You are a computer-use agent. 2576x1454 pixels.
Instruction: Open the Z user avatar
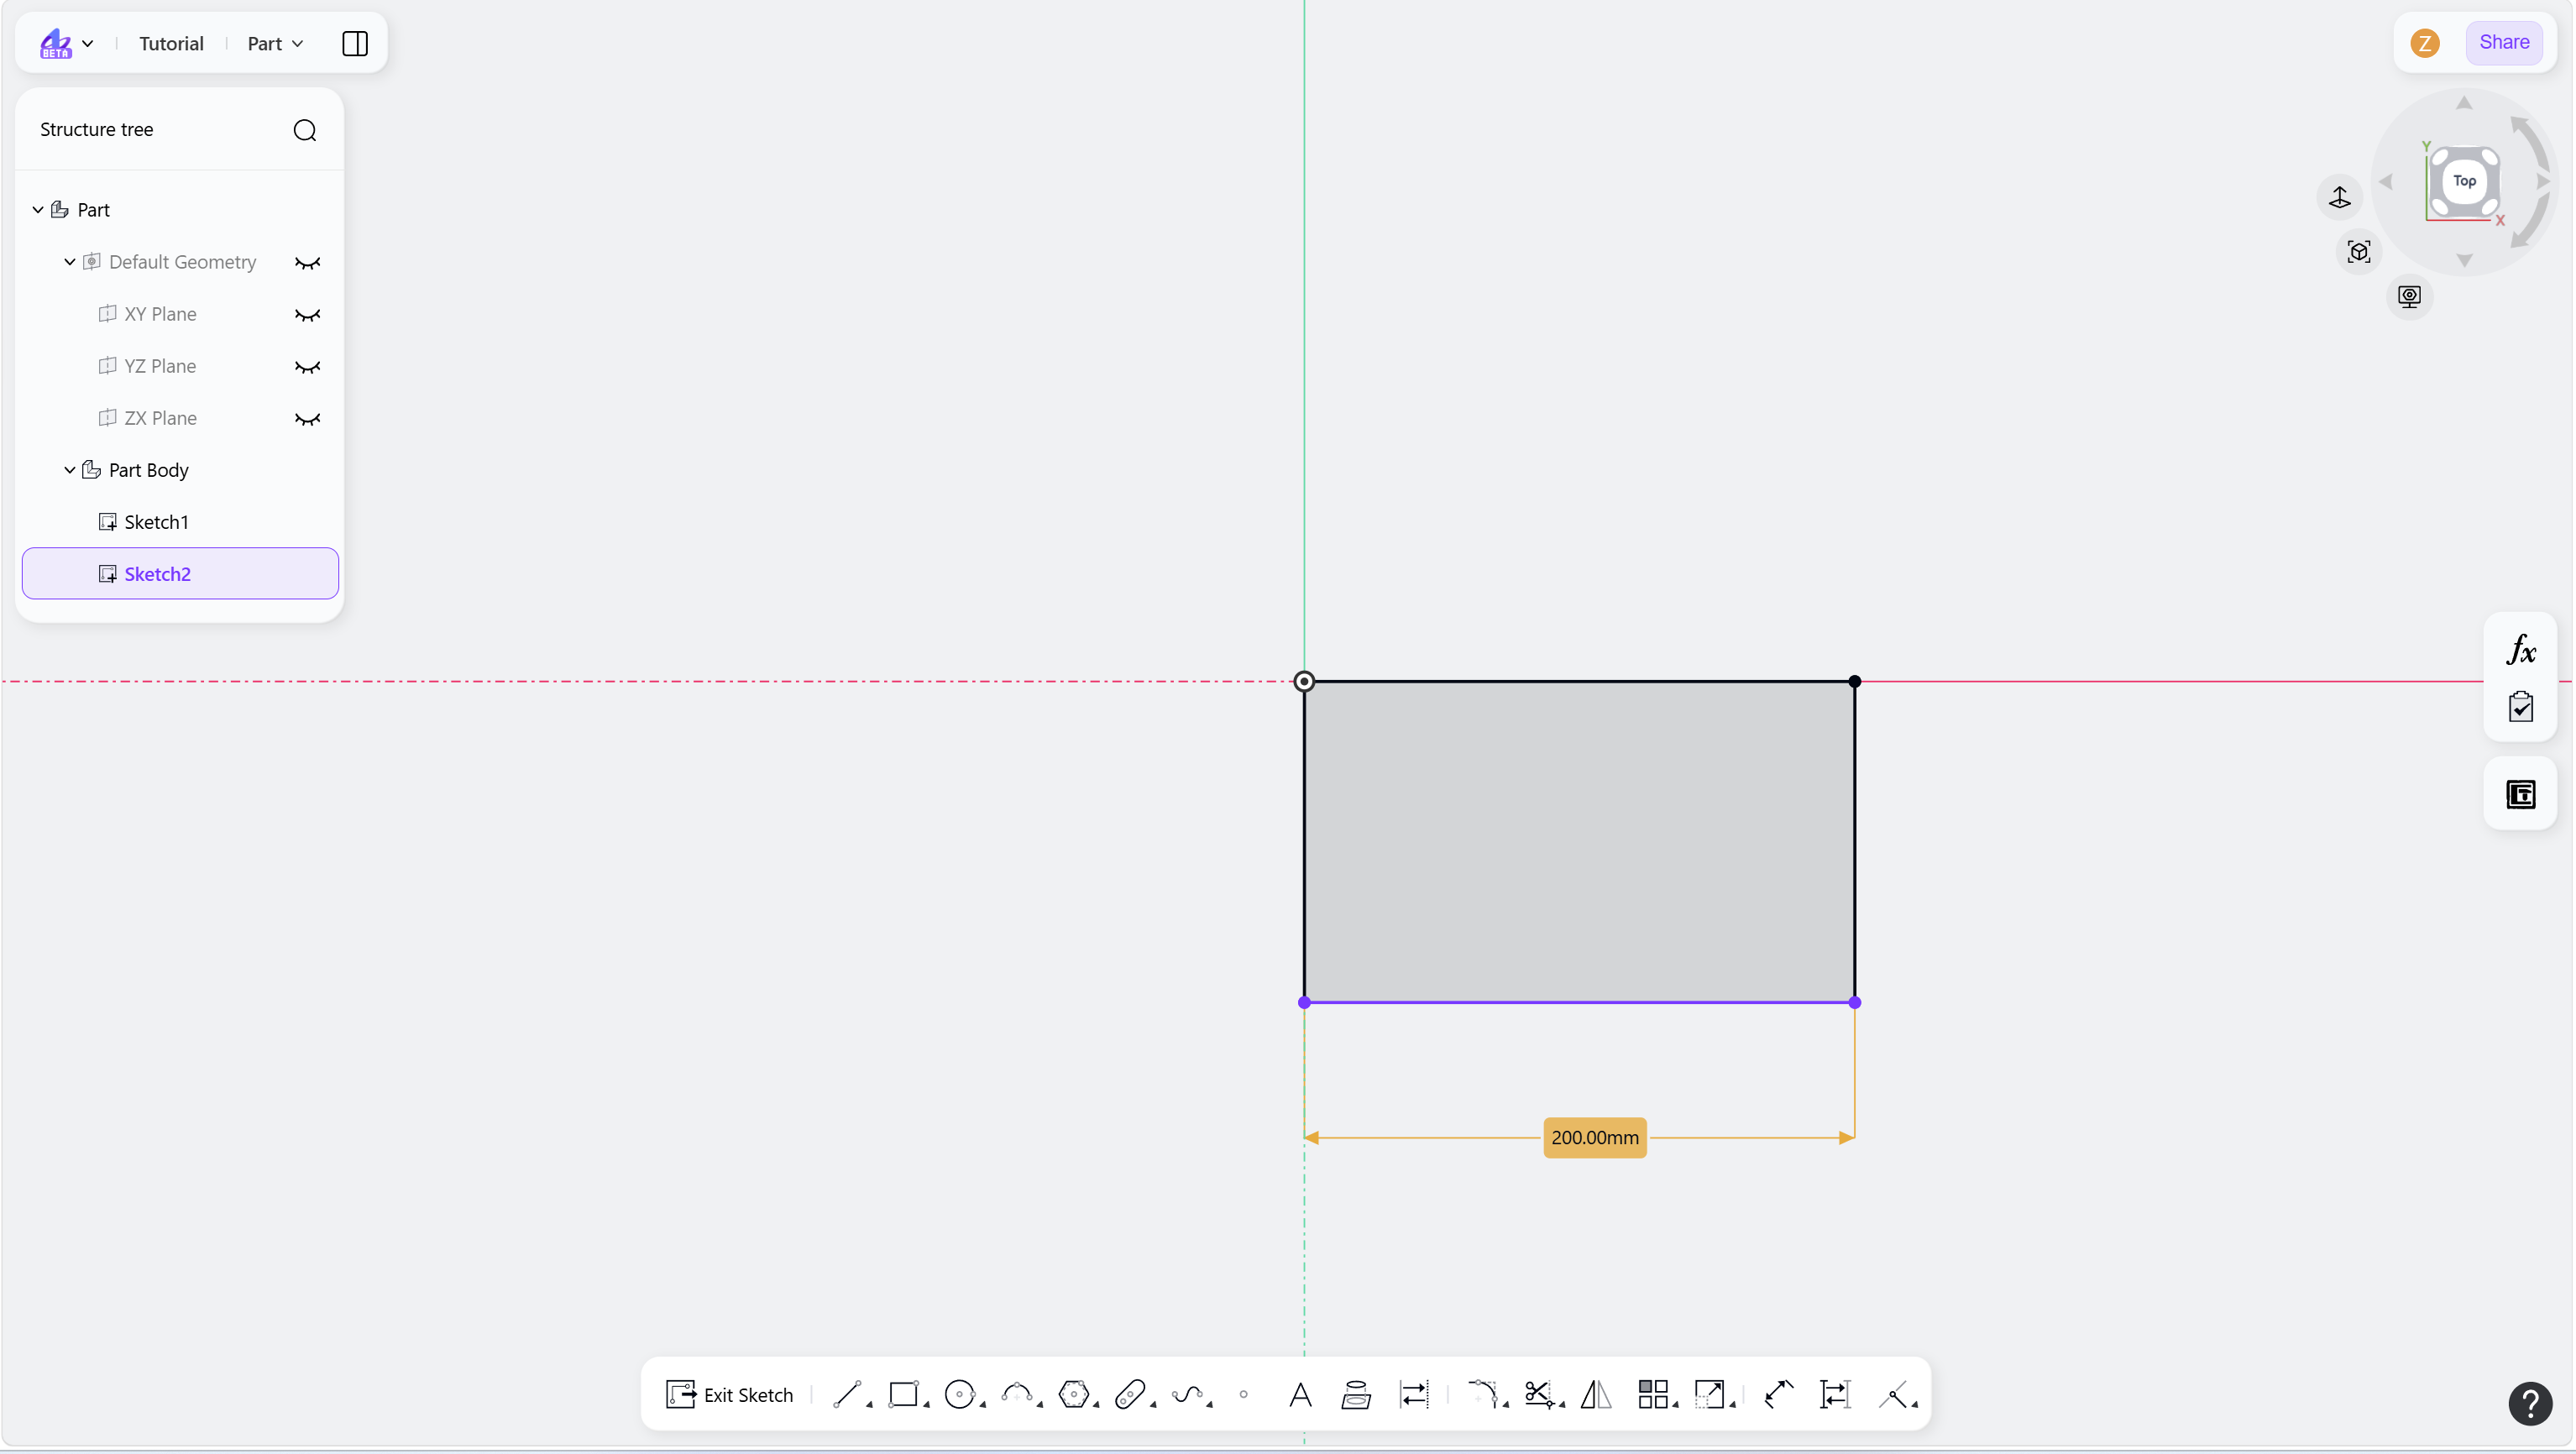click(2424, 43)
